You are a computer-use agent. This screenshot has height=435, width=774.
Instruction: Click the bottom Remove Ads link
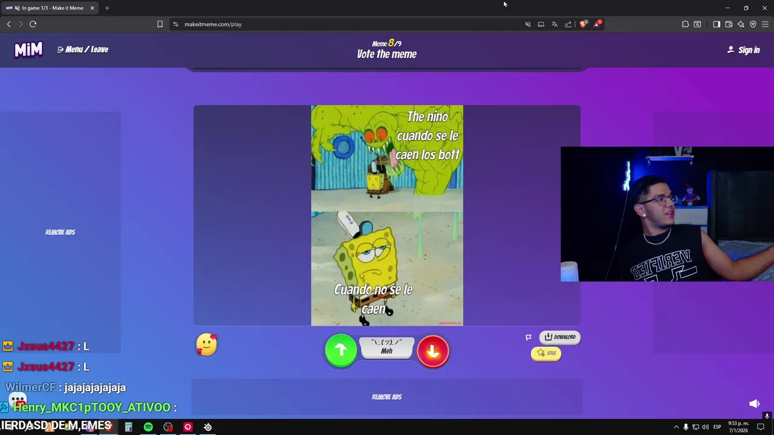(x=387, y=397)
